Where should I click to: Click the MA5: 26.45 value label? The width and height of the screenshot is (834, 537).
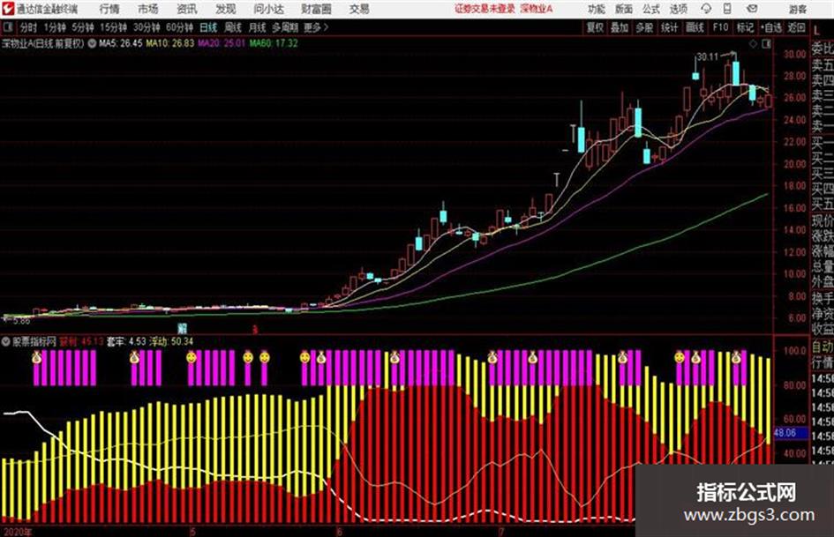pyautogui.click(x=121, y=43)
